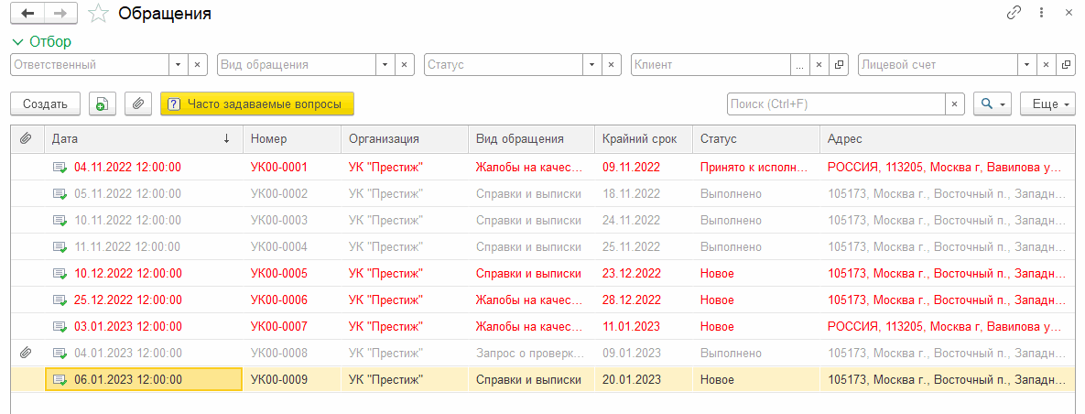Clear the Клиент filter field
The image size is (1085, 414).
(x=819, y=65)
